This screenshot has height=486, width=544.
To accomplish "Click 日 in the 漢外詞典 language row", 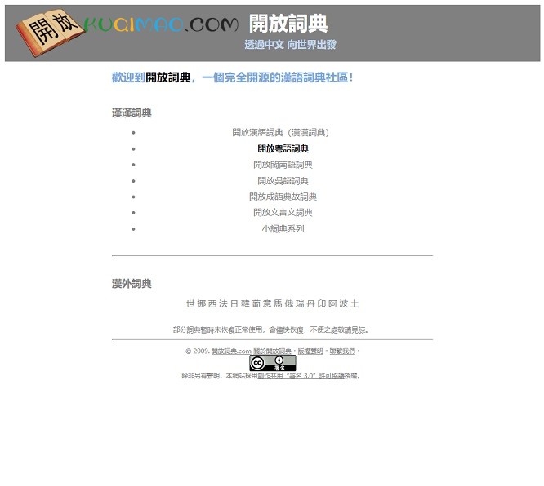I will coord(234,304).
